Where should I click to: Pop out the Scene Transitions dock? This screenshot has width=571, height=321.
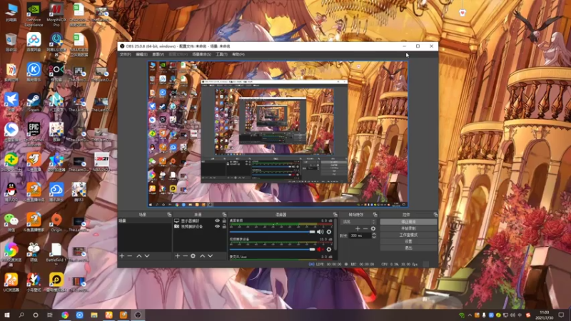coord(375,215)
